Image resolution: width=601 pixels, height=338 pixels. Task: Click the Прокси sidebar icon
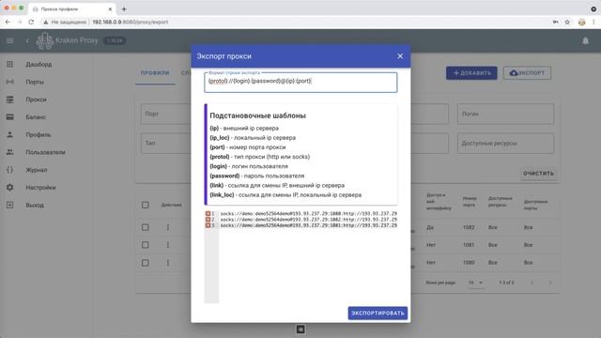pyautogui.click(x=10, y=100)
